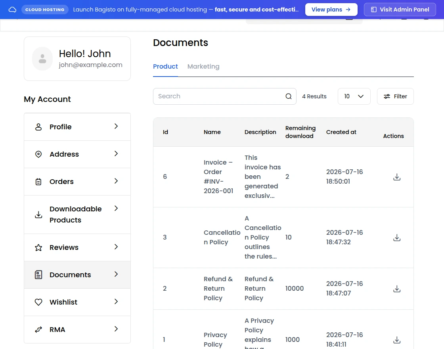
Task: Open the 10 per-page dropdown
Action: coord(354,96)
